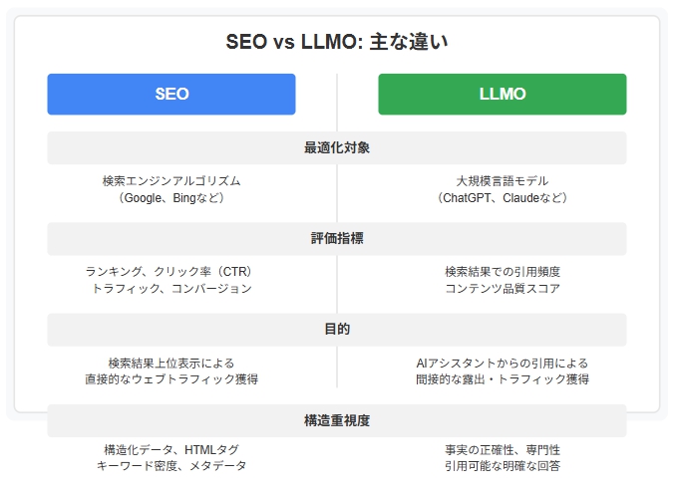Click 構造化データ、HTMLタグ text
The height and width of the screenshot is (491, 676).
171,450
